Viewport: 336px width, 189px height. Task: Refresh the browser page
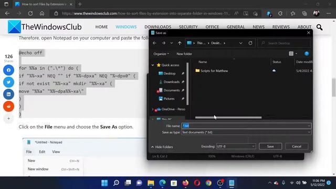pyautogui.click(x=30, y=14)
